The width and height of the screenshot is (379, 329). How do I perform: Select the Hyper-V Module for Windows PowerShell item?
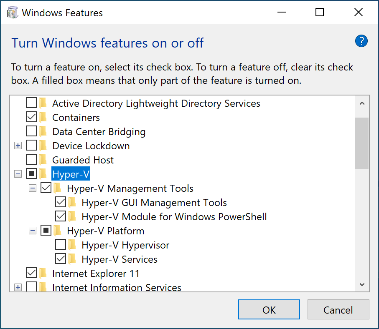pyautogui.click(x=174, y=217)
